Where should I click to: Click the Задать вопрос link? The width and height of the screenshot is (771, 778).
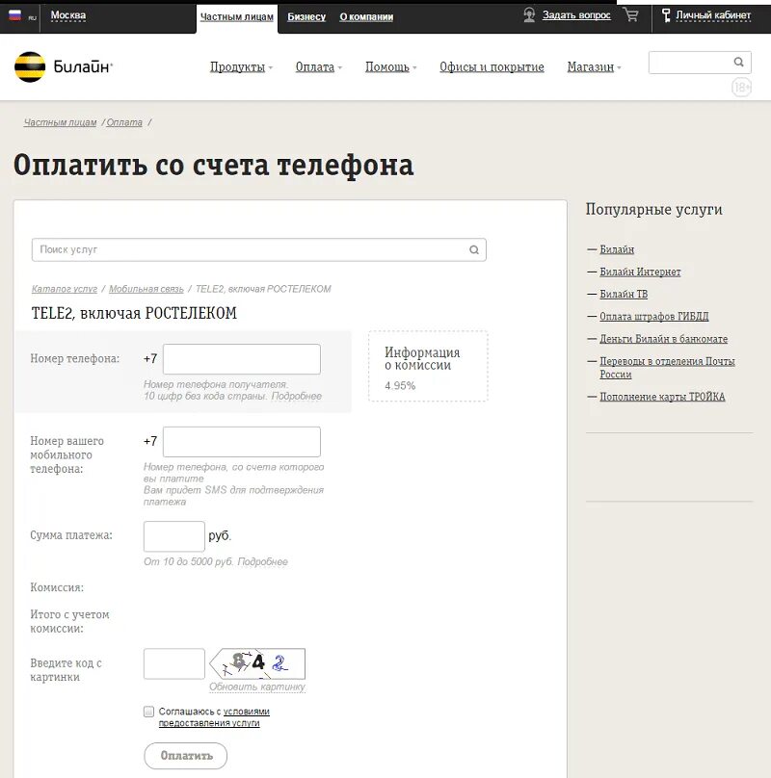click(x=576, y=15)
